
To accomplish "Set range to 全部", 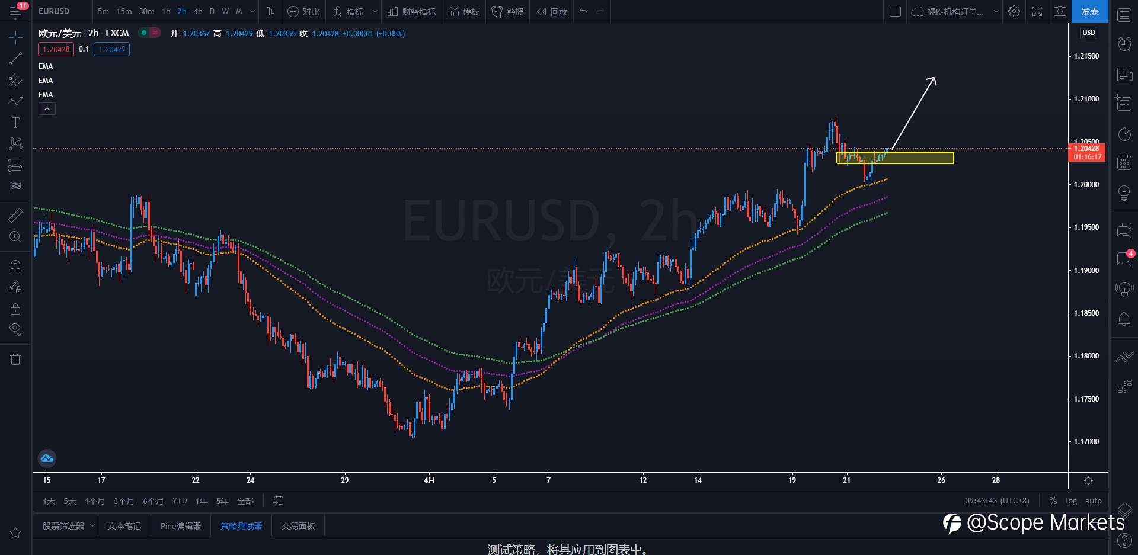I will point(245,501).
